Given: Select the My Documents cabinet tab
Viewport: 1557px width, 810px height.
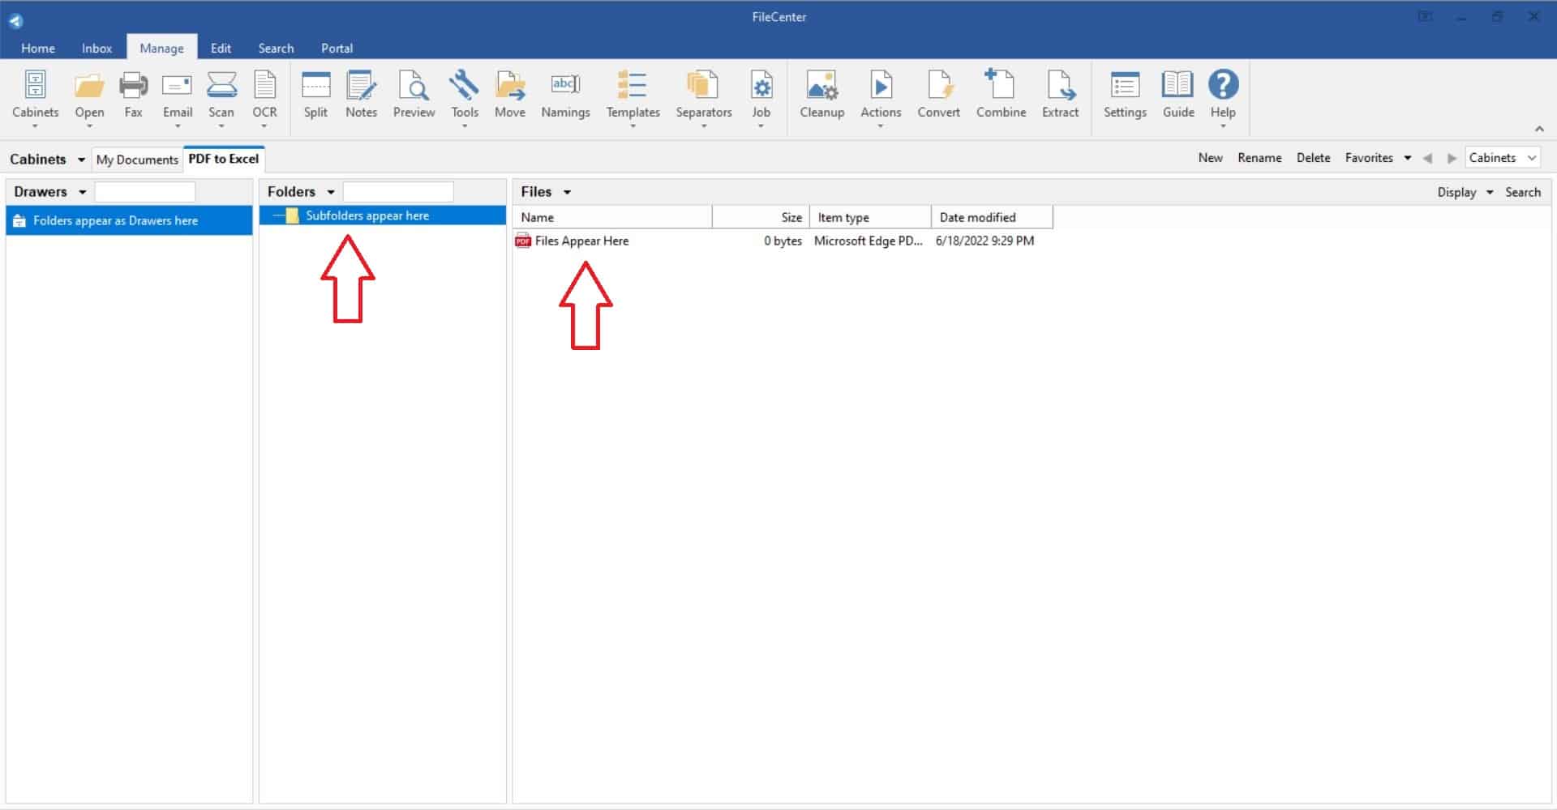Looking at the screenshot, I should (137, 160).
